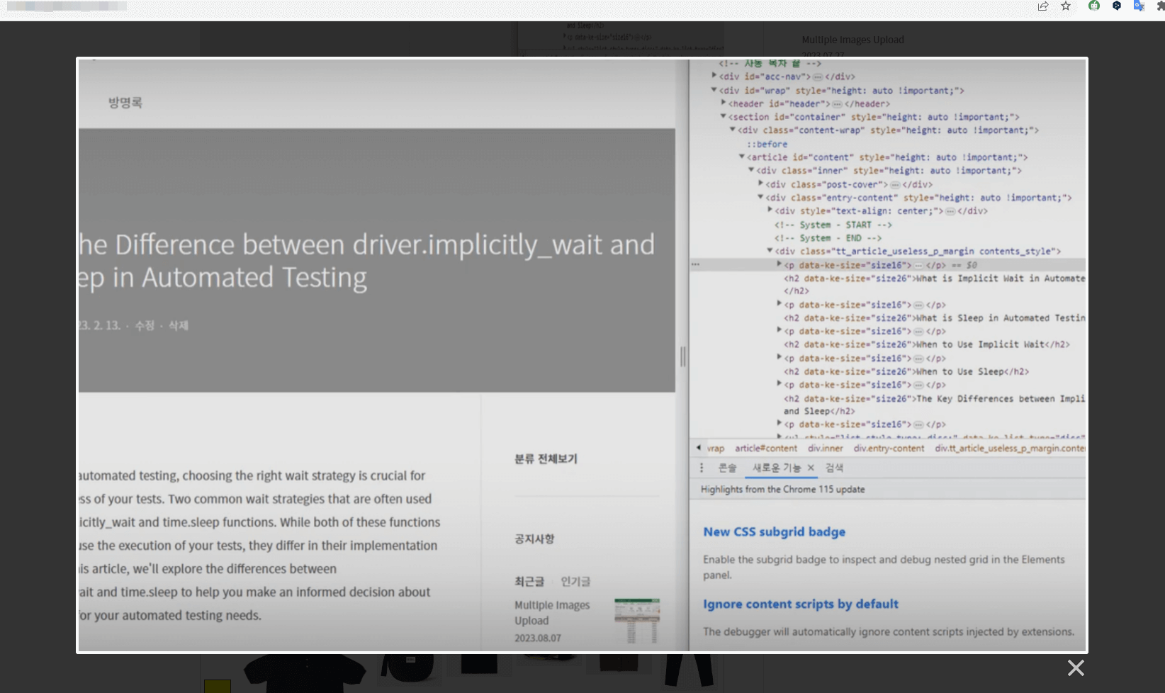Expand the div id="acc-nav" node
The height and width of the screenshot is (693, 1165).
tap(714, 76)
